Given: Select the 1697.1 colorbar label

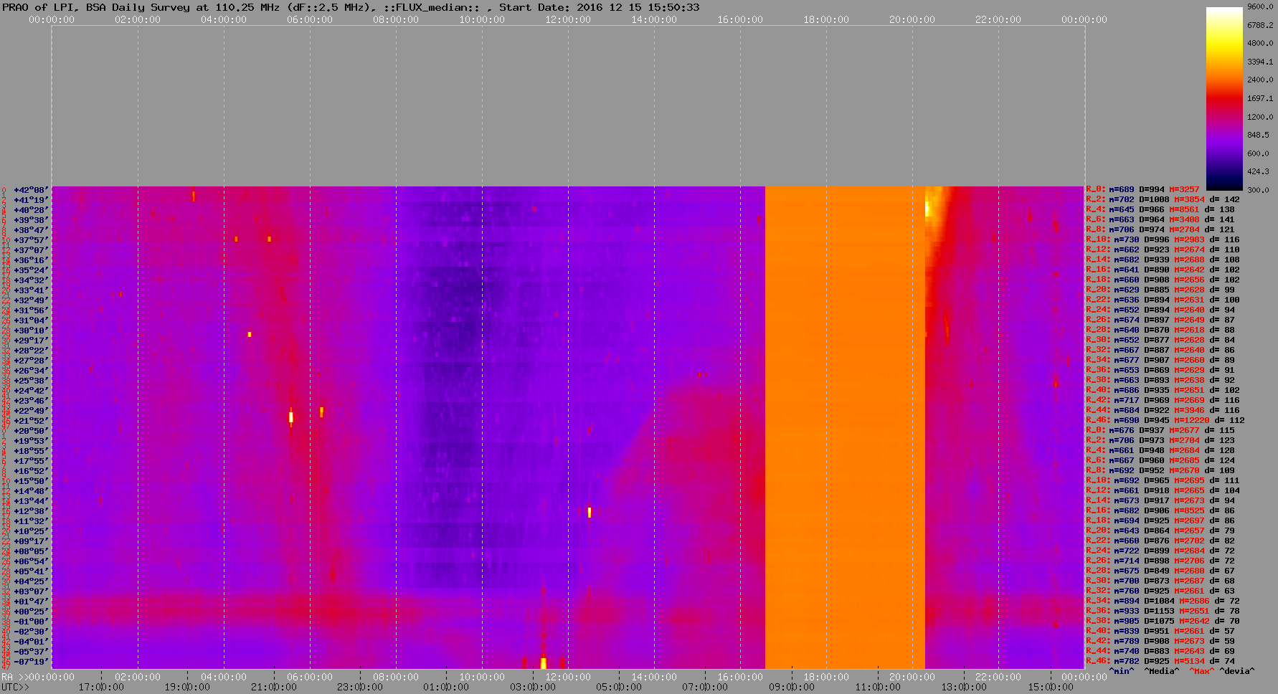Looking at the screenshot, I should coord(1260,98).
